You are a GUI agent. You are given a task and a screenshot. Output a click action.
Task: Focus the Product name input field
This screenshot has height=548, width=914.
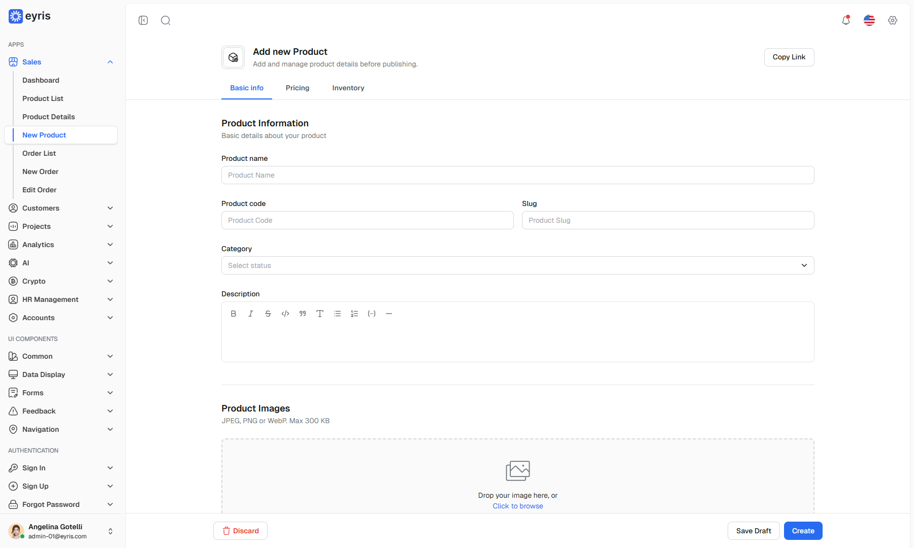pyautogui.click(x=518, y=175)
